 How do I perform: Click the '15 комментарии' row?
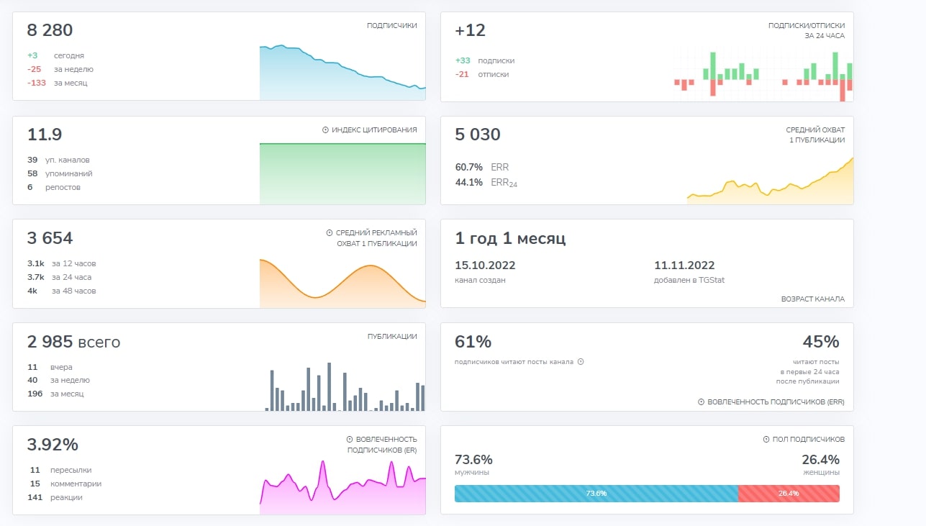coord(65,484)
